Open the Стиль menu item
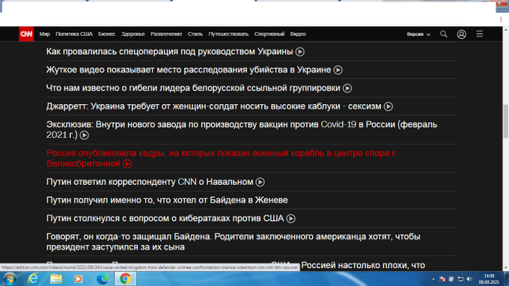Screen dimensions: 509x286 (x=195, y=34)
